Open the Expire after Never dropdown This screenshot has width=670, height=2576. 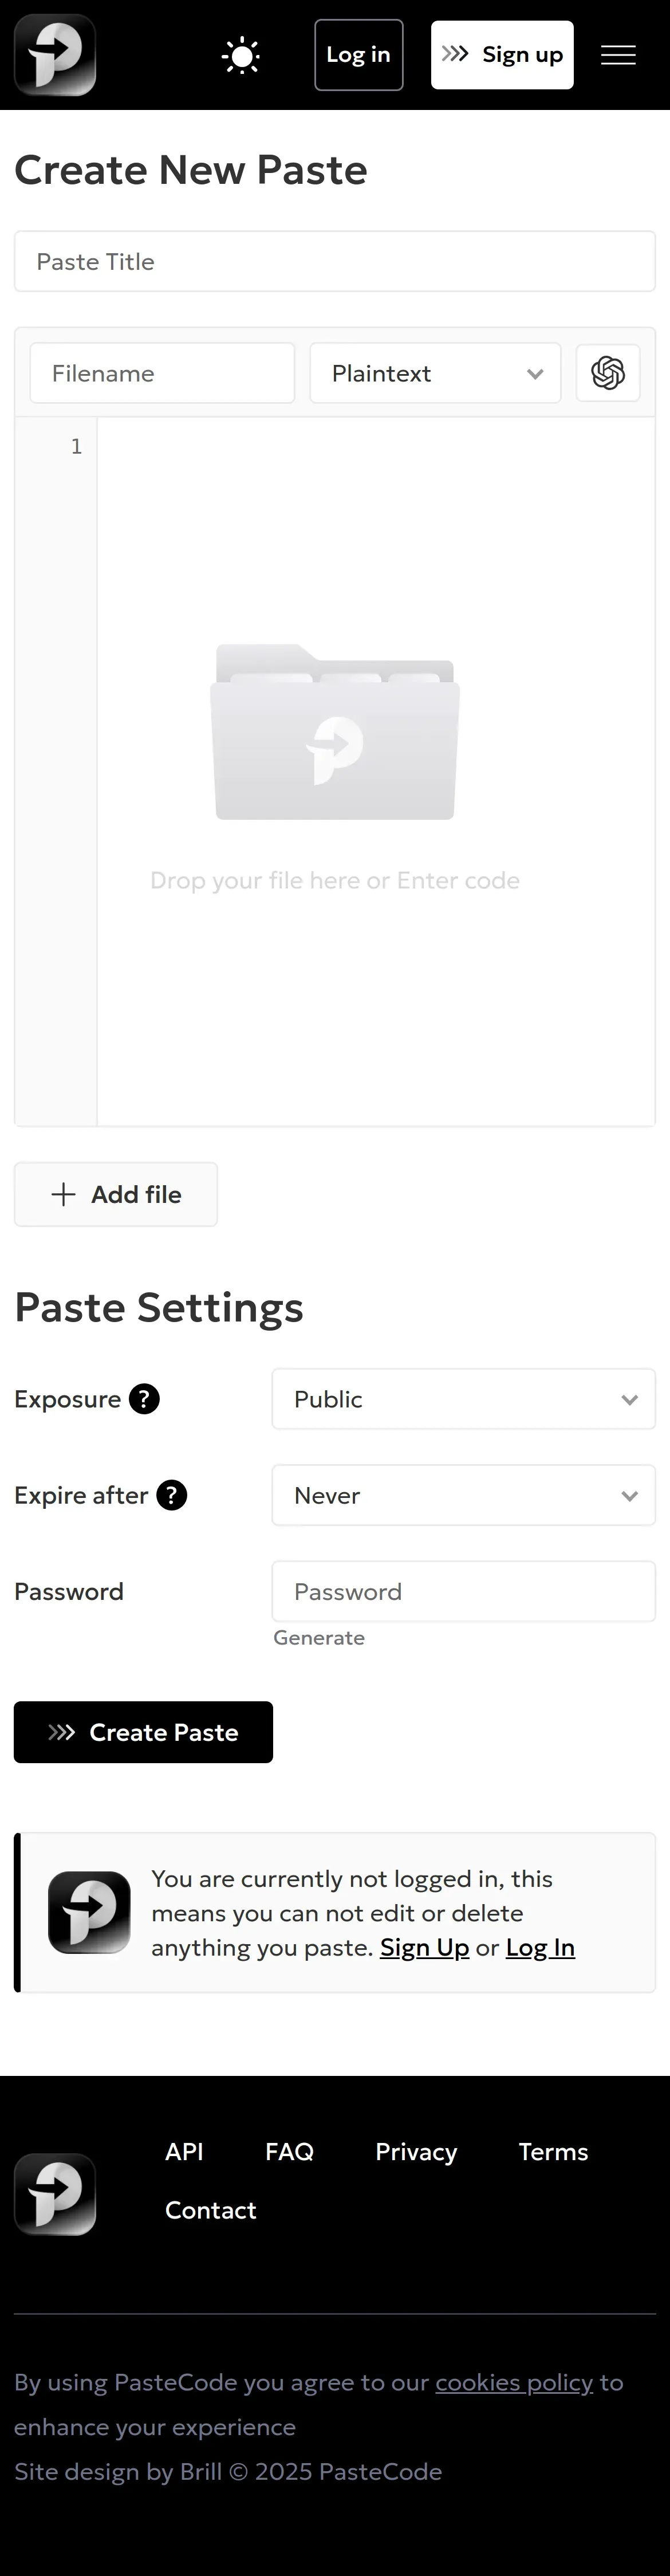pos(463,1495)
